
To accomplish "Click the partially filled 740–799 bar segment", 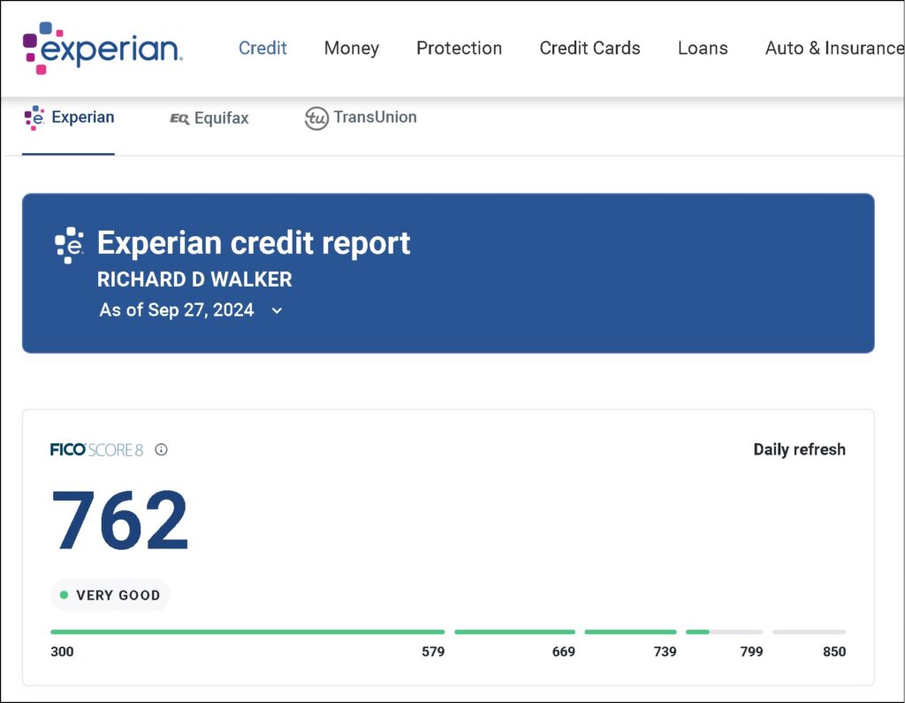I will [x=724, y=632].
